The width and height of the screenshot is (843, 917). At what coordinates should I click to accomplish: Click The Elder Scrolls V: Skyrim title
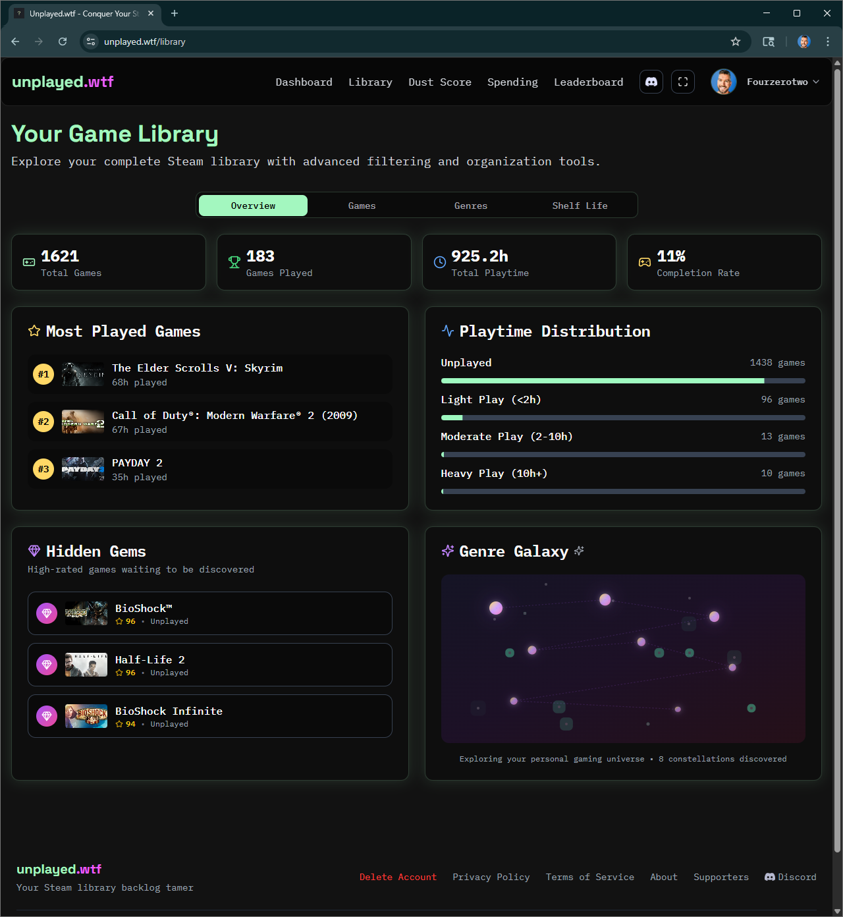click(197, 368)
